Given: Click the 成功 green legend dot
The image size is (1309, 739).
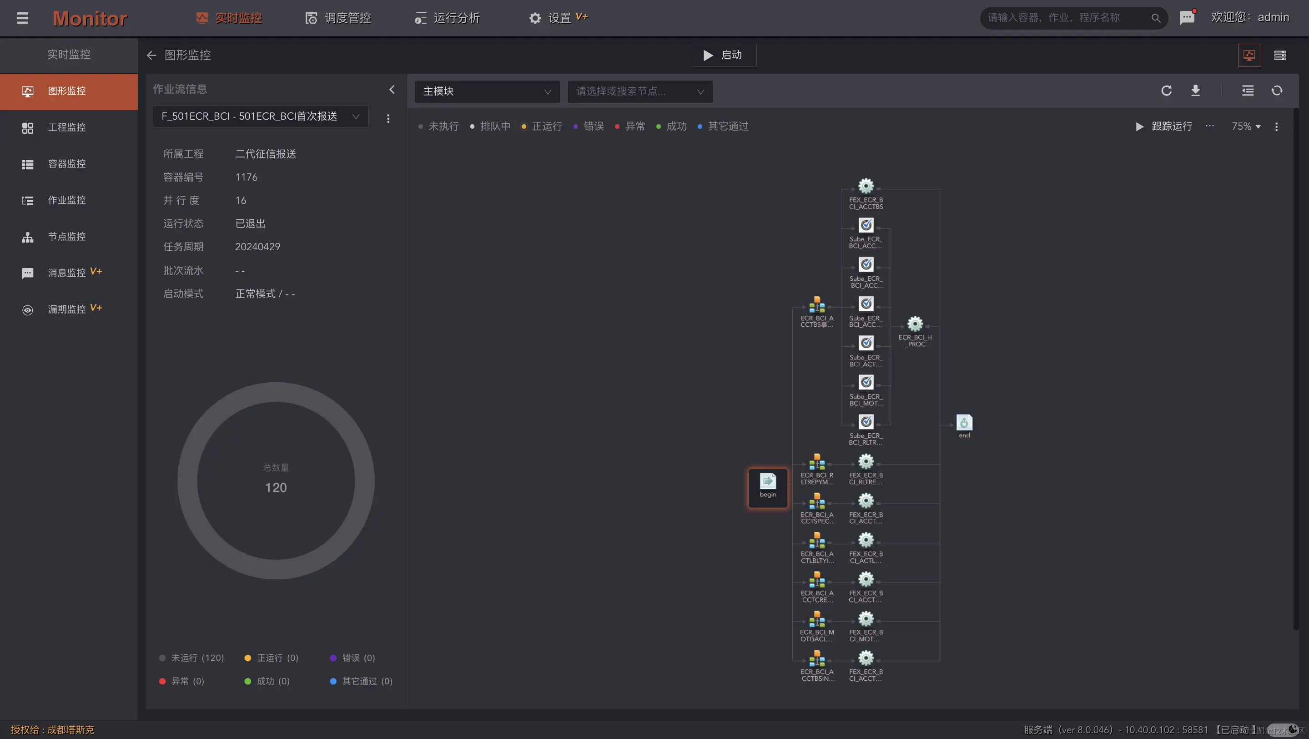Looking at the screenshot, I should coord(659,127).
